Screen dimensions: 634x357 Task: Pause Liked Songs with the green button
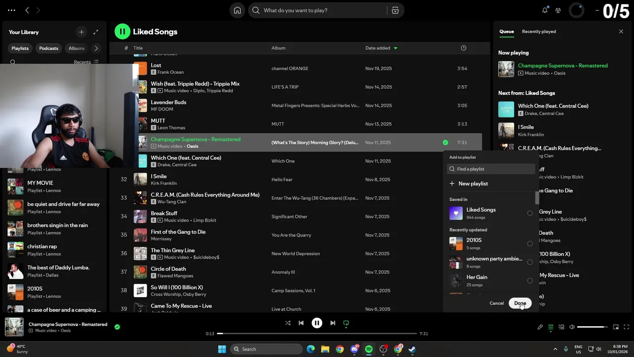point(122,31)
